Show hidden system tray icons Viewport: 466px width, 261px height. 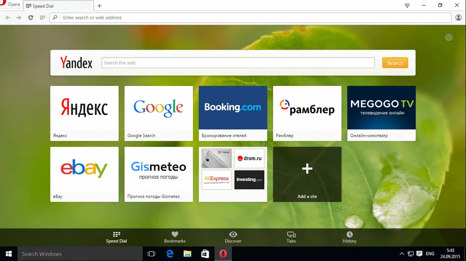point(402,254)
